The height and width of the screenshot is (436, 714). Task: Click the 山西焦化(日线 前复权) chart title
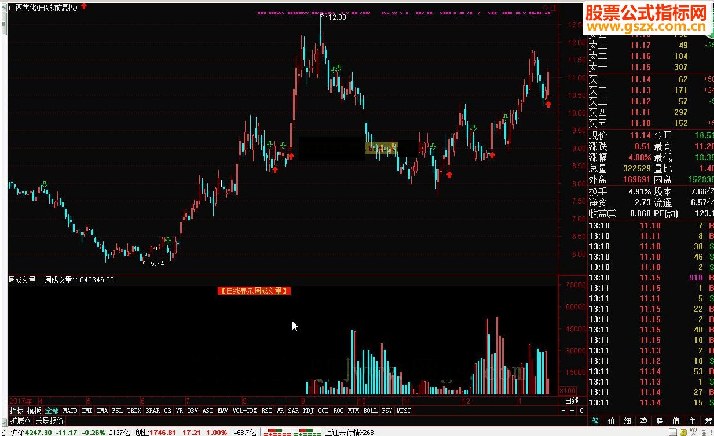click(x=43, y=6)
